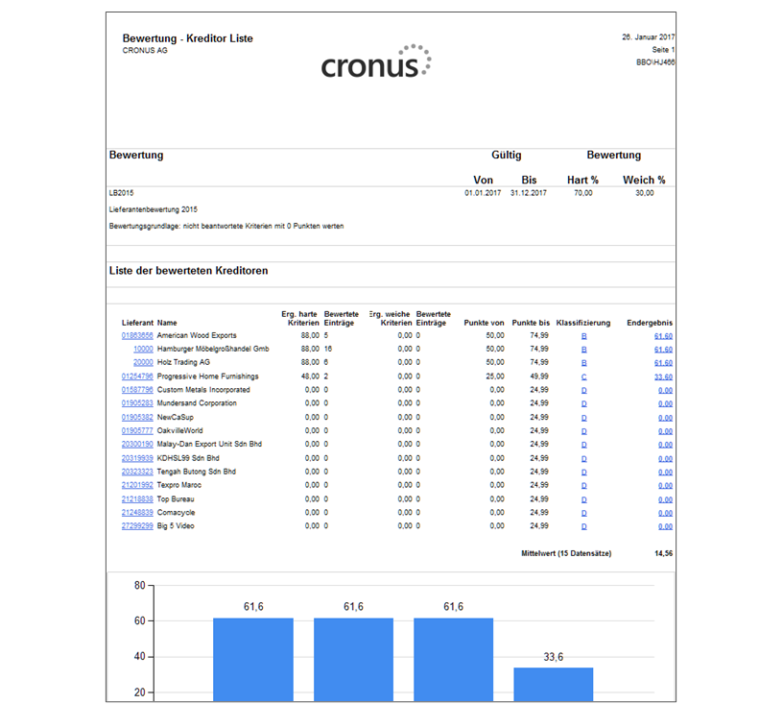Click the report title Bewertung - Kreditor Liste

click(x=188, y=38)
